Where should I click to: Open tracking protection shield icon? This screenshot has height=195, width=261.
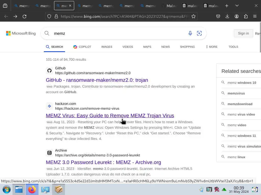click(49, 17)
